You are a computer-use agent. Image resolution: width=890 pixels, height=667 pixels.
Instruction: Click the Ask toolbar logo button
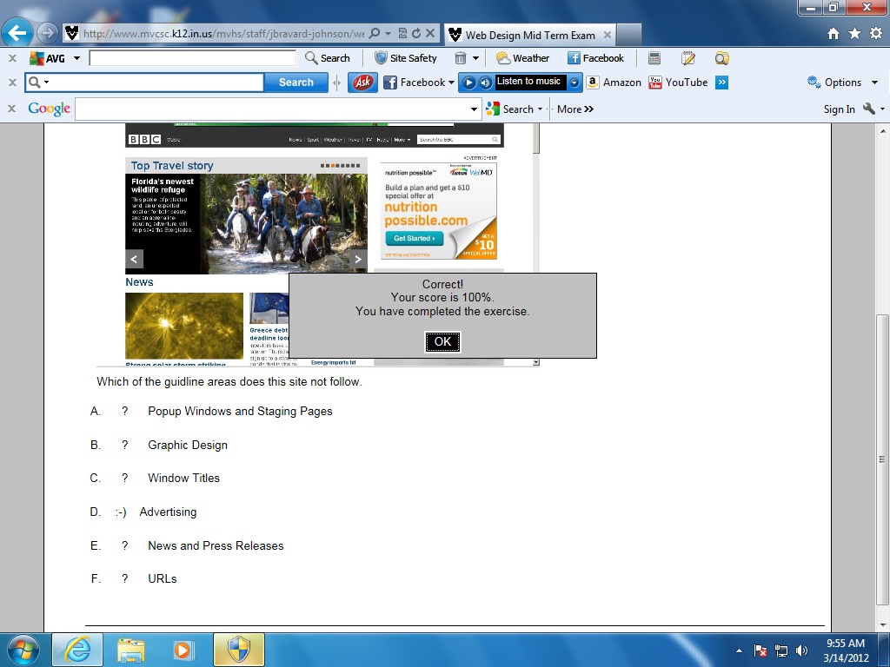tap(362, 83)
